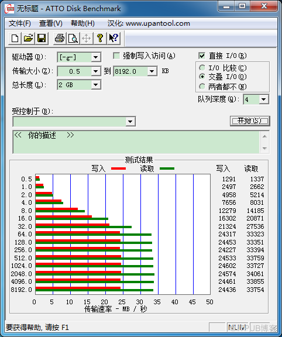Open the 0.5 transfer size start dropdown
Image resolution: width=282 pixels, height=337 pixels.
click(x=95, y=71)
